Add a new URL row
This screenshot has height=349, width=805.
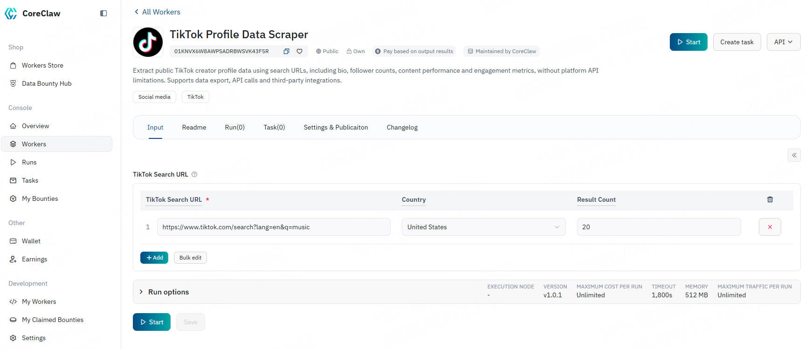coord(154,258)
